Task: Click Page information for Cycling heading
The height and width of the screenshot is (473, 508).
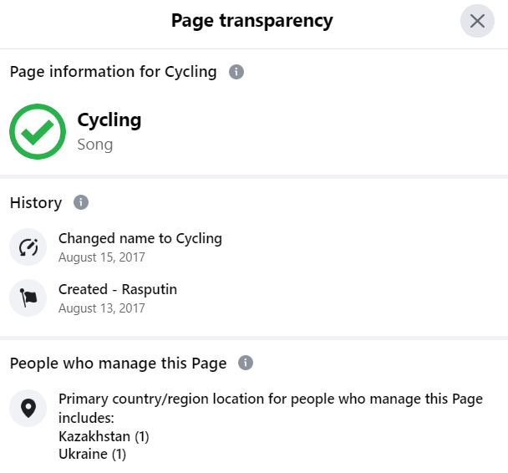Action: pos(113,72)
